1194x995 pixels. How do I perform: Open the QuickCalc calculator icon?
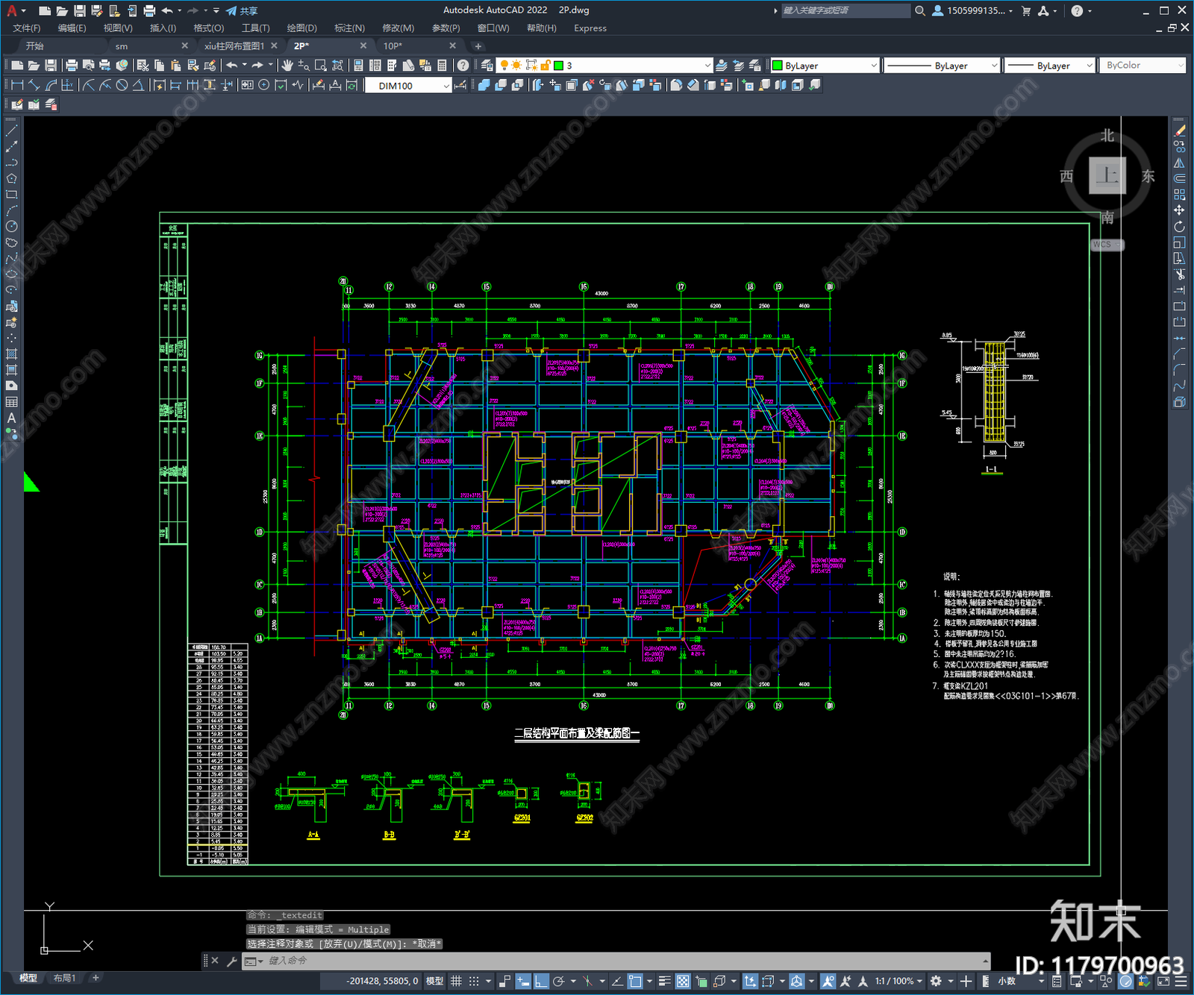pos(442,66)
